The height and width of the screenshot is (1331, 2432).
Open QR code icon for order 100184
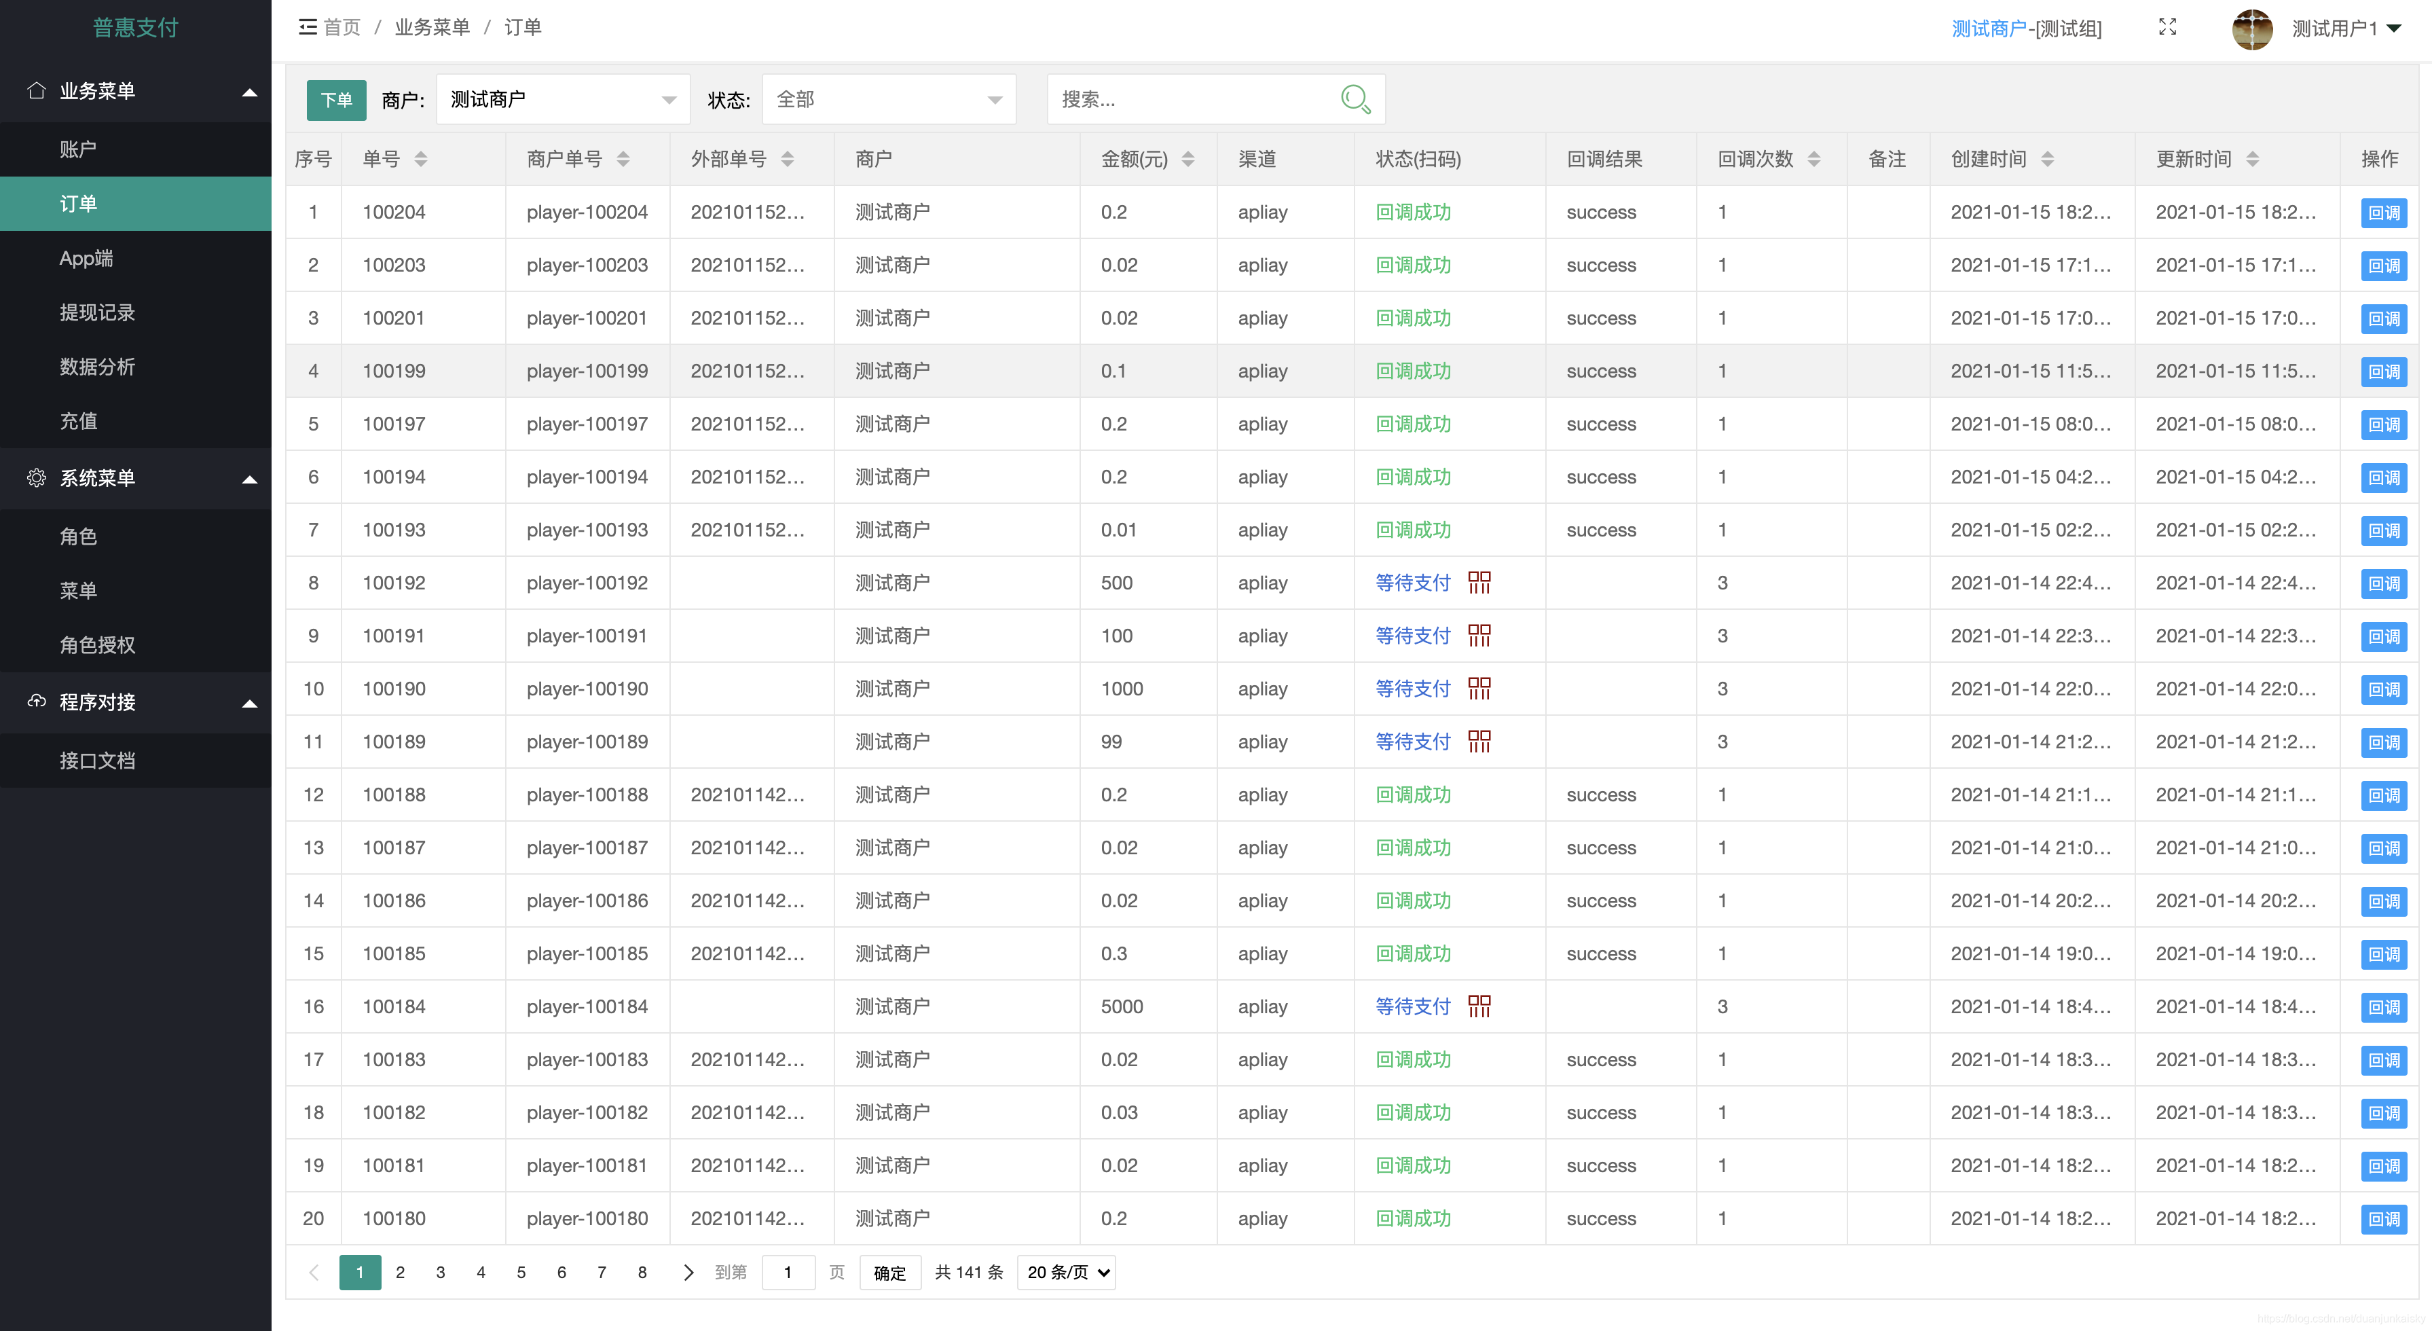pos(1479,1006)
